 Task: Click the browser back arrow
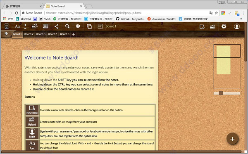(5, 13)
